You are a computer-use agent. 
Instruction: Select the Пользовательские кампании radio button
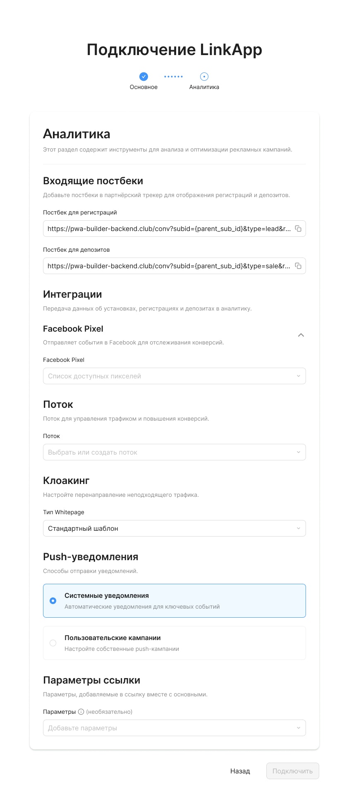(53, 643)
